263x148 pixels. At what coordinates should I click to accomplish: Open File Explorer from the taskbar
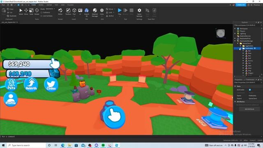[69, 145]
